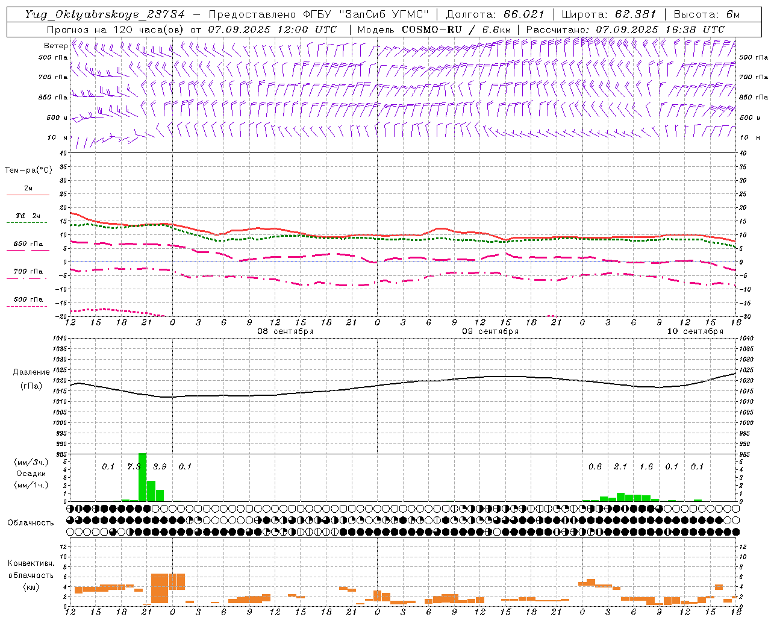The height and width of the screenshot is (617, 771).
Task: Click the Высота: 6м elevation text
Action: 706,14
